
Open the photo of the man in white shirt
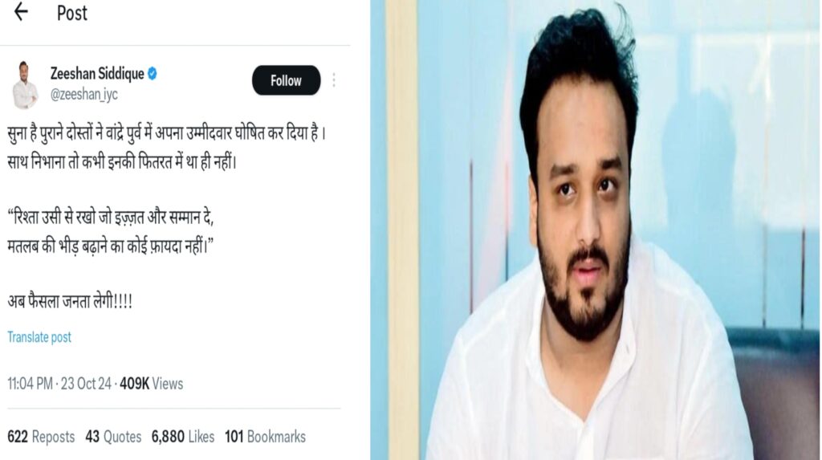pos(596,230)
